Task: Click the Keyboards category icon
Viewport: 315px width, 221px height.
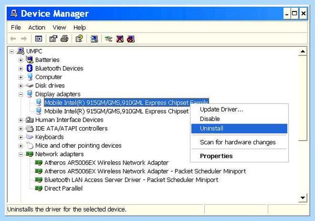Action: [29, 137]
